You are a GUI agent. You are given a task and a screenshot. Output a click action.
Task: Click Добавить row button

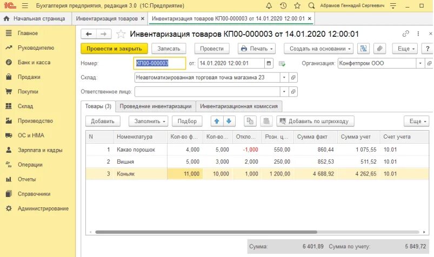pos(103,121)
